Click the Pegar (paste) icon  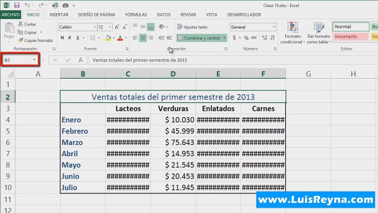[x=9, y=28]
